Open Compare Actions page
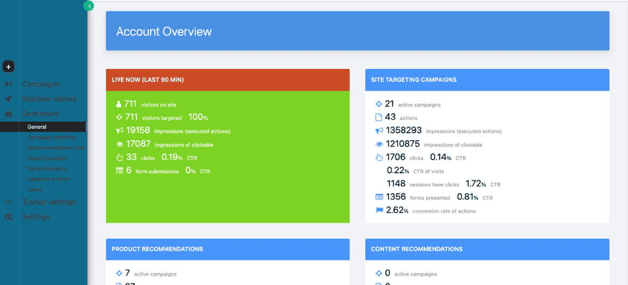Screen dimensions: 628x285 (x=48, y=179)
